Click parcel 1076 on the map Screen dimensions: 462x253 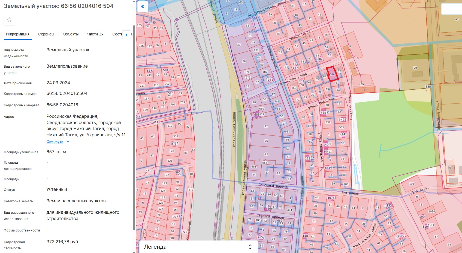[x=331, y=198]
